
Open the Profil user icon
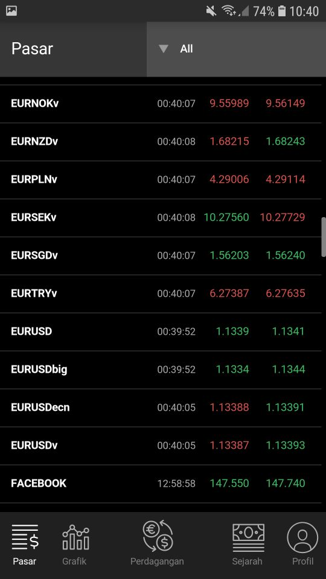tap(302, 537)
